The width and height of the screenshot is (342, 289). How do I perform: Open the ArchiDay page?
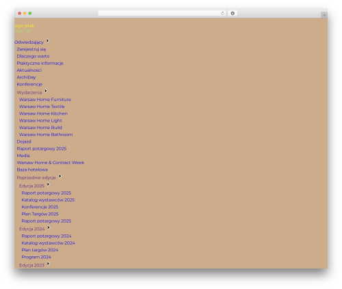[x=26, y=77]
